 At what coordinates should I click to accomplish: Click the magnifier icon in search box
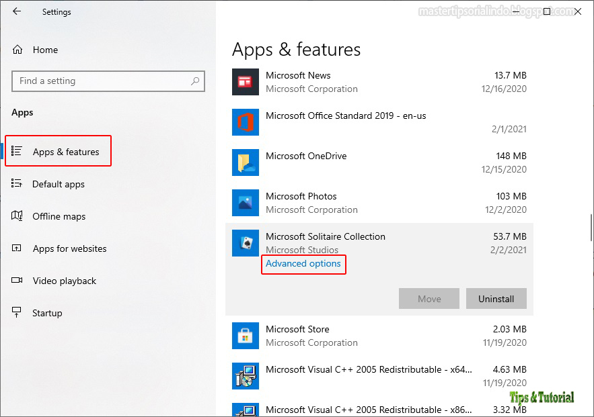click(195, 81)
